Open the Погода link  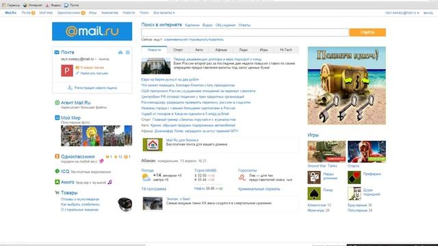[x=147, y=170]
